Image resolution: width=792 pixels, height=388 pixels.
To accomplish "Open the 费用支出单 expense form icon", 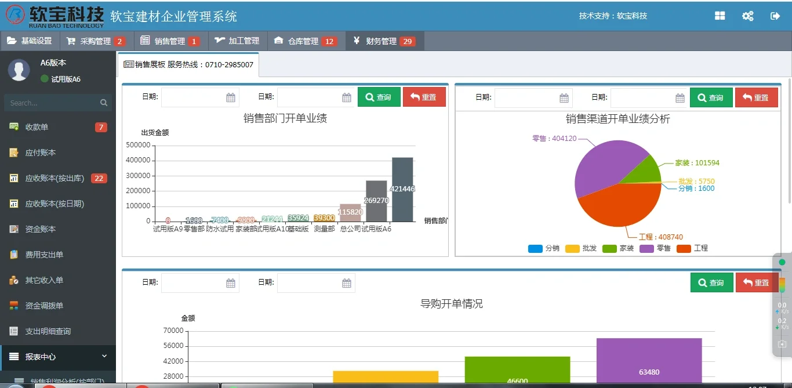I will [x=13, y=254].
